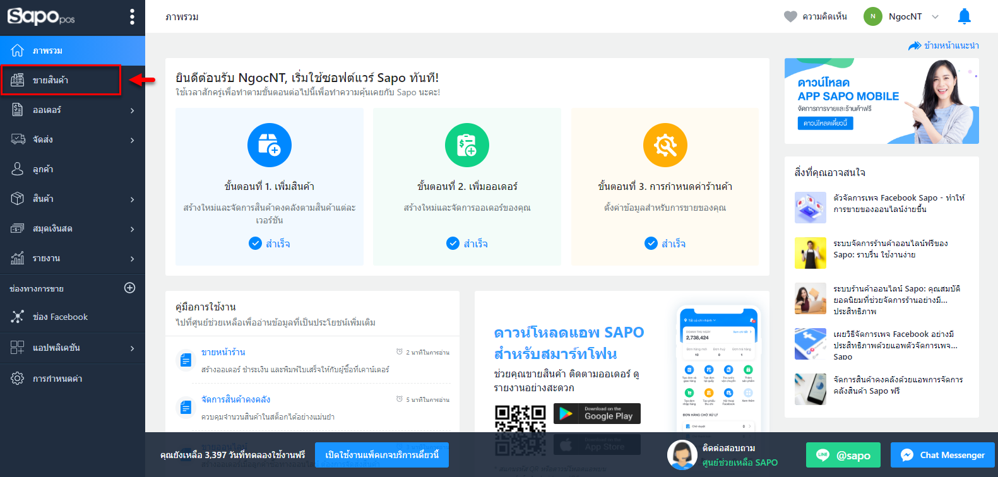998x477 pixels.
Task: Open article ระบบจัดการร้านค้าออนไลน์ฟรีของ Sapo thumbnail
Action: pos(811,253)
